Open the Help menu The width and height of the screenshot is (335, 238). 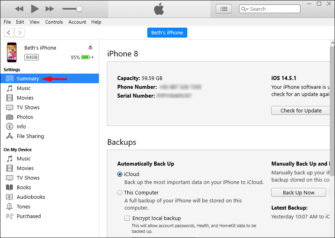pyautogui.click(x=96, y=22)
